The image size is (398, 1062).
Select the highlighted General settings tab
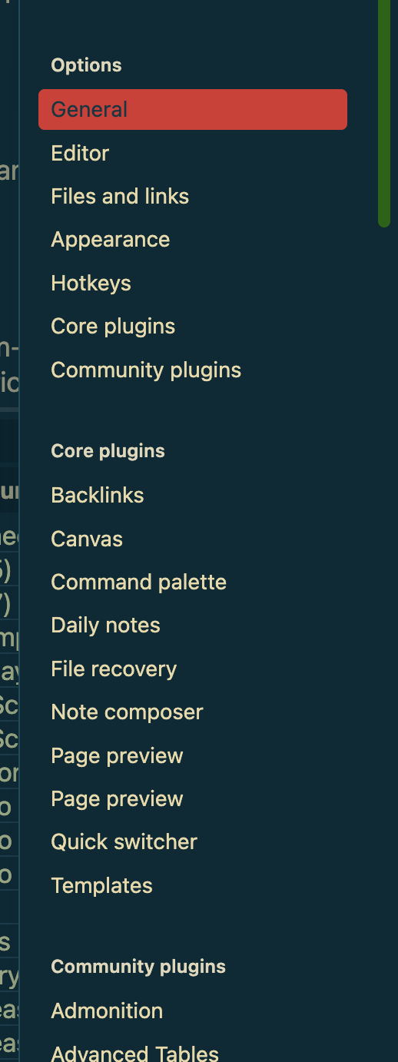pos(193,109)
